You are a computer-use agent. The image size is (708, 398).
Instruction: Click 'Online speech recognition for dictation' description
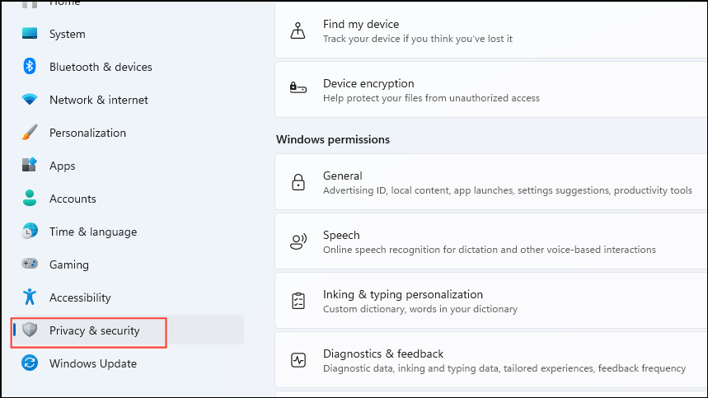point(490,250)
